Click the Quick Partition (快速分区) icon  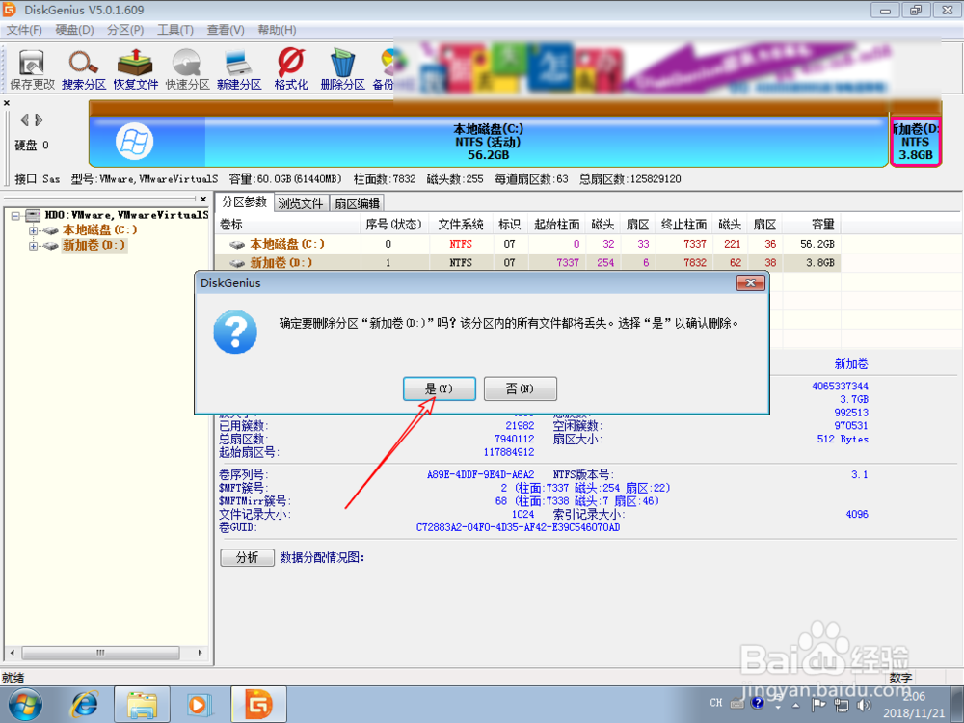click(187, 68)
